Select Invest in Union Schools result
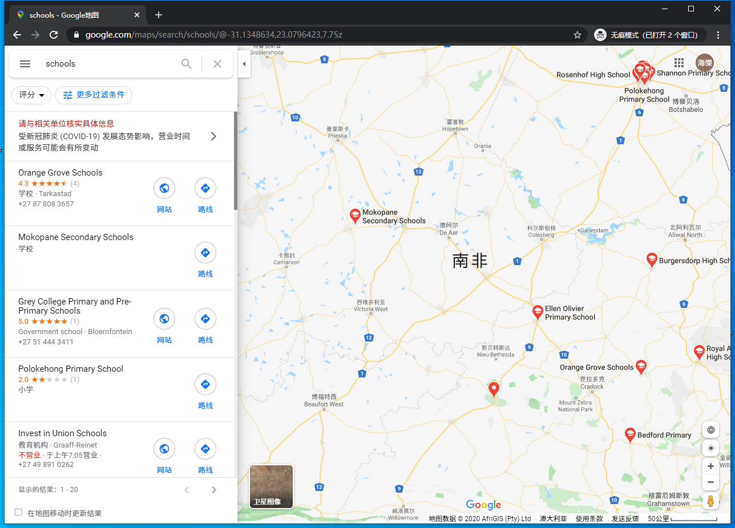The width and height of the screenshot is (735, 528). point(62,433)
